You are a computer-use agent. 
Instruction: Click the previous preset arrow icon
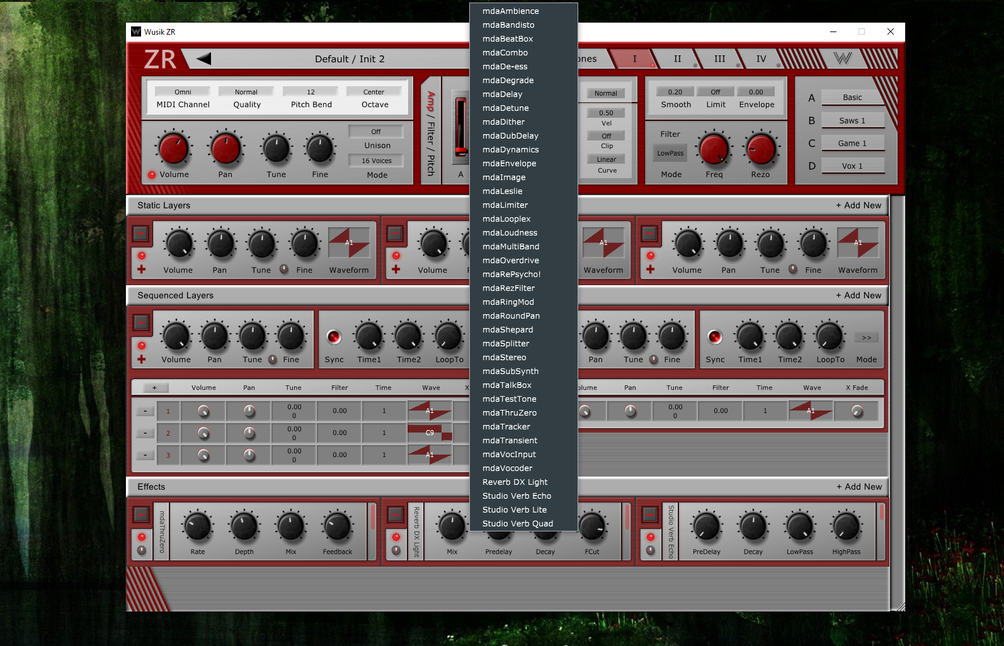tap(203, 59)
